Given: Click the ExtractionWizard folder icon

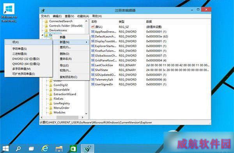Looking at the screenshot, I should click(51, 94).
